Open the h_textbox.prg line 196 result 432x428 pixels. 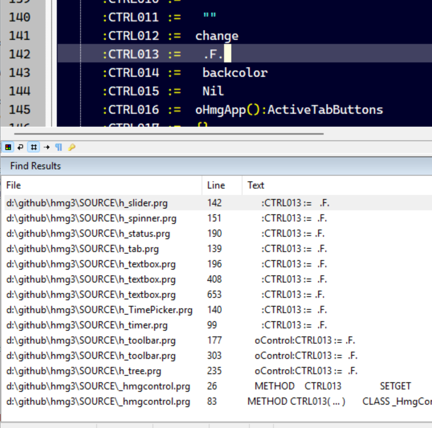click(218, 264)
